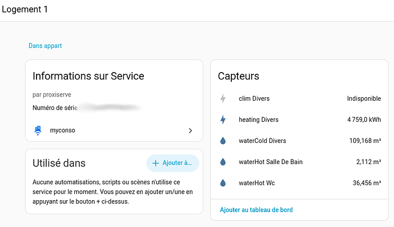Click the waterHot Wc water drop icon

pyautogui.click(x=223, y=183)
